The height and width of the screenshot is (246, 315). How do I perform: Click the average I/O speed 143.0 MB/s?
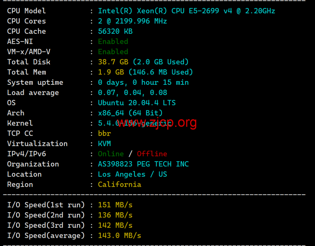(x=119, y=236)
